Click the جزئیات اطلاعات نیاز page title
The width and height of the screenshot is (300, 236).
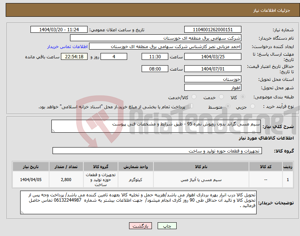pos(272,10)
